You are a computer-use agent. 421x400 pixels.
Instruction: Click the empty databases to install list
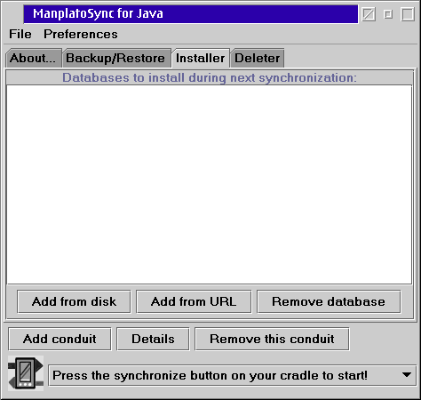pyautogui.click(x=209, y=185)
